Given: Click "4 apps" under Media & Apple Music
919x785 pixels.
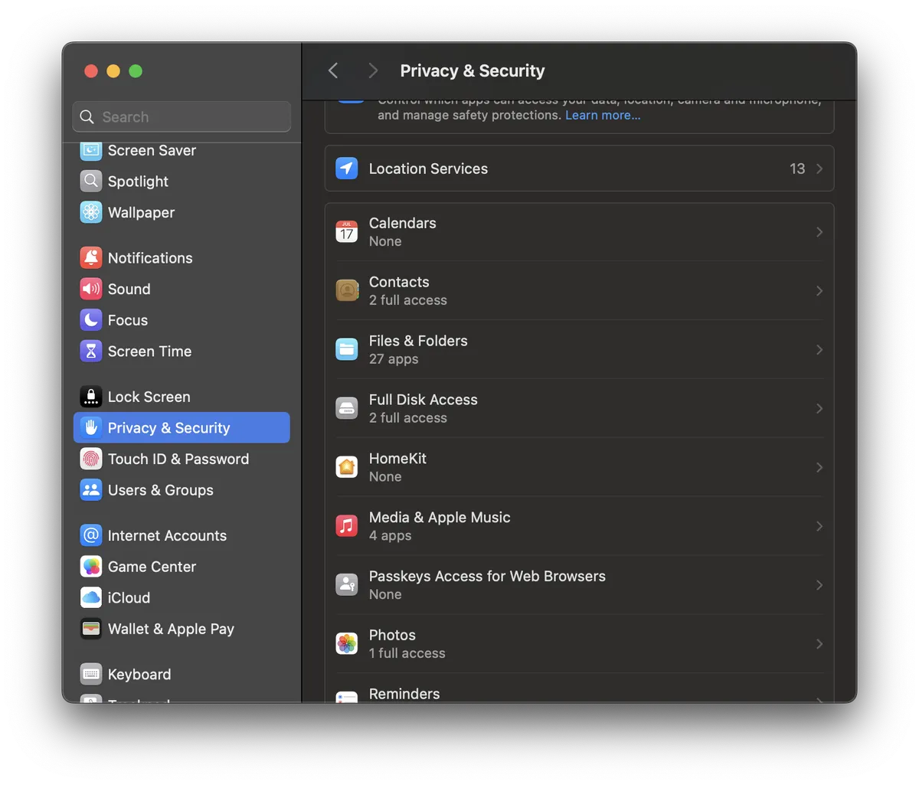Looking at the screenshot, I should tap(391, 535).
